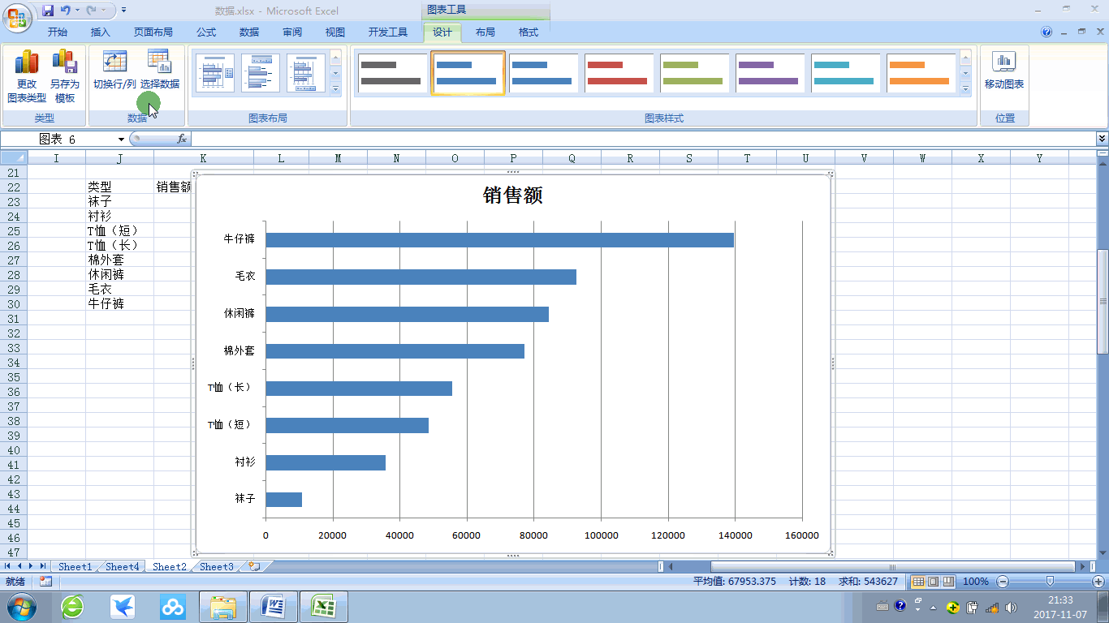Screen dimensions: 1109x623
Task: Click 切换行/列 (Switch Row/Column)
Action: pos(114,70)
